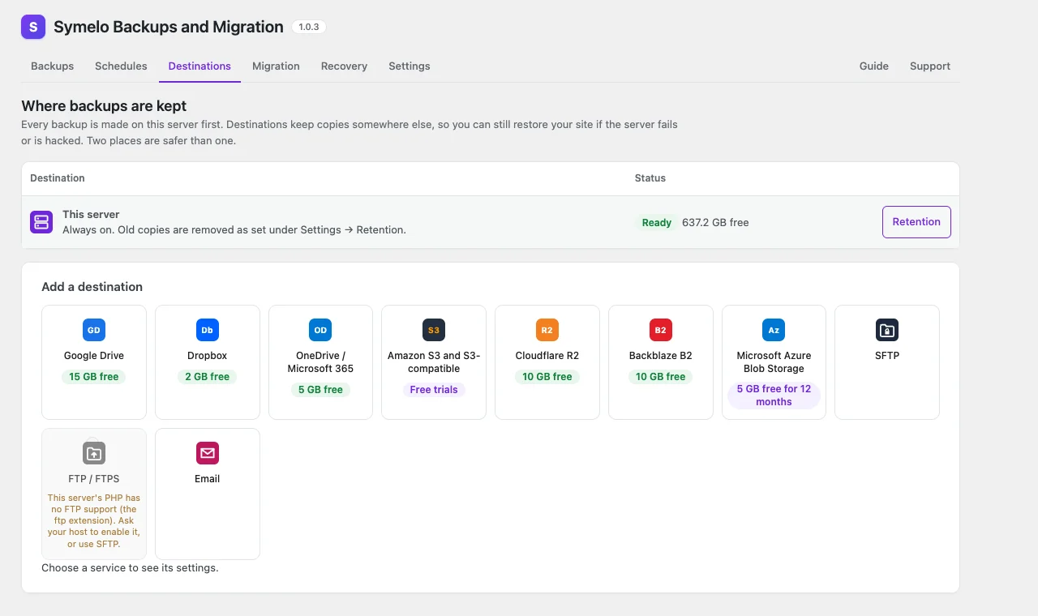Screen dimensions: 1038x616
Task: Click the FTP / FTPS upload folder icon
Action: 94,453
